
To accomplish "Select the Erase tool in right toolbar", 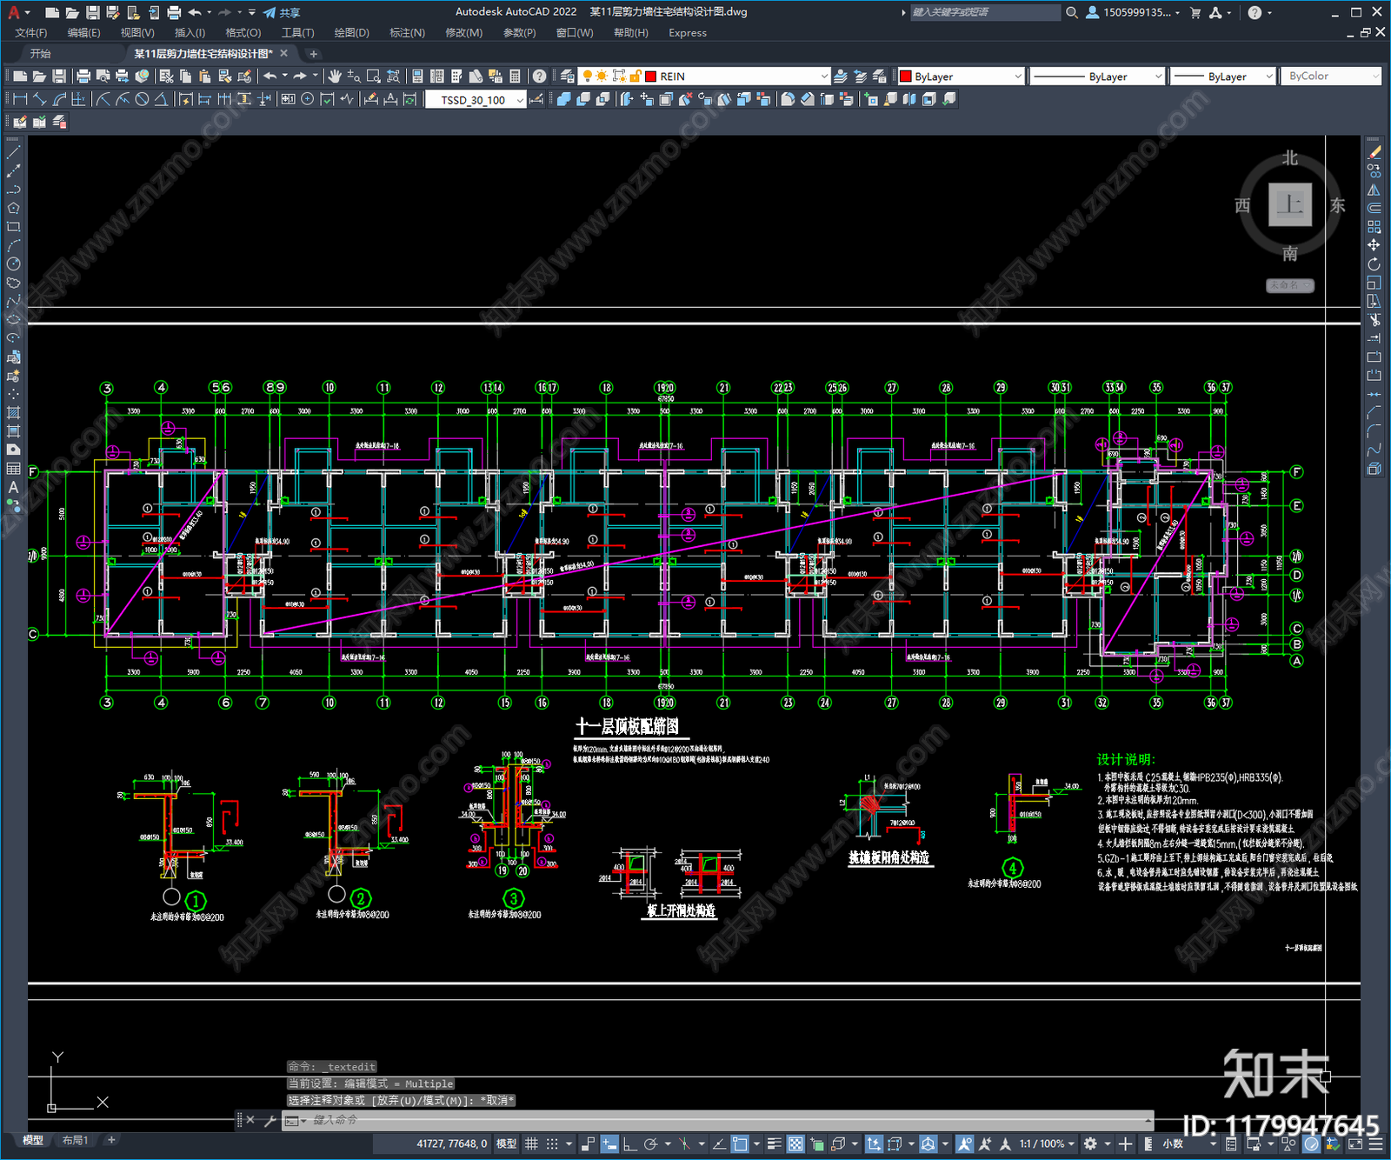I will pyautogui.click(x=1374, y=152).
